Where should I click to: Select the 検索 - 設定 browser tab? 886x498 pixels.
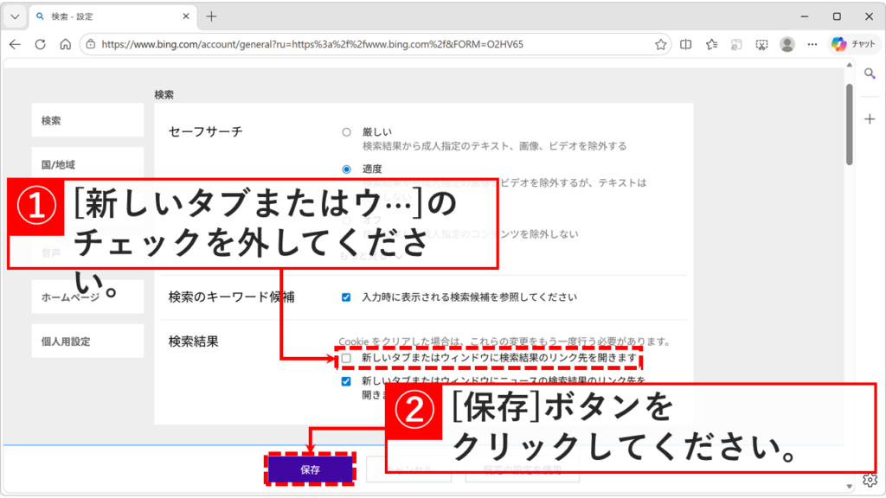point(112,16)
